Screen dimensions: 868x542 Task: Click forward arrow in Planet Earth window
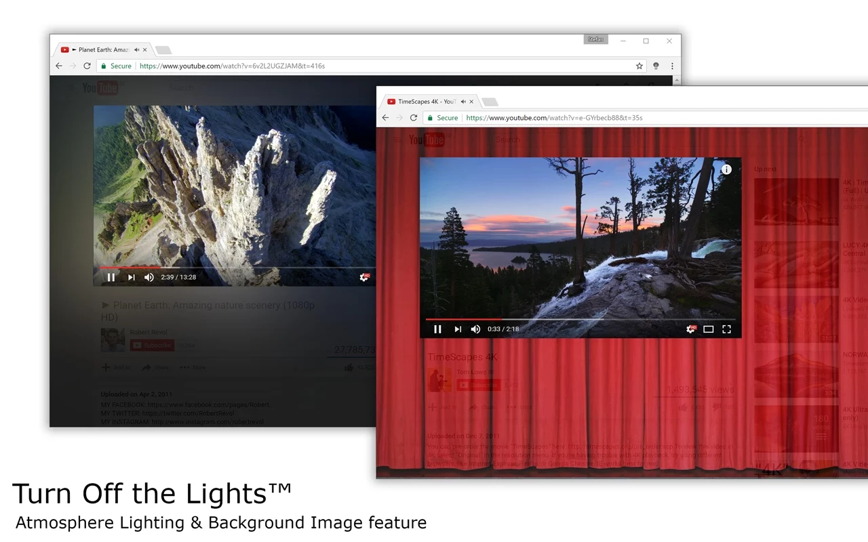tap(73, 66)
